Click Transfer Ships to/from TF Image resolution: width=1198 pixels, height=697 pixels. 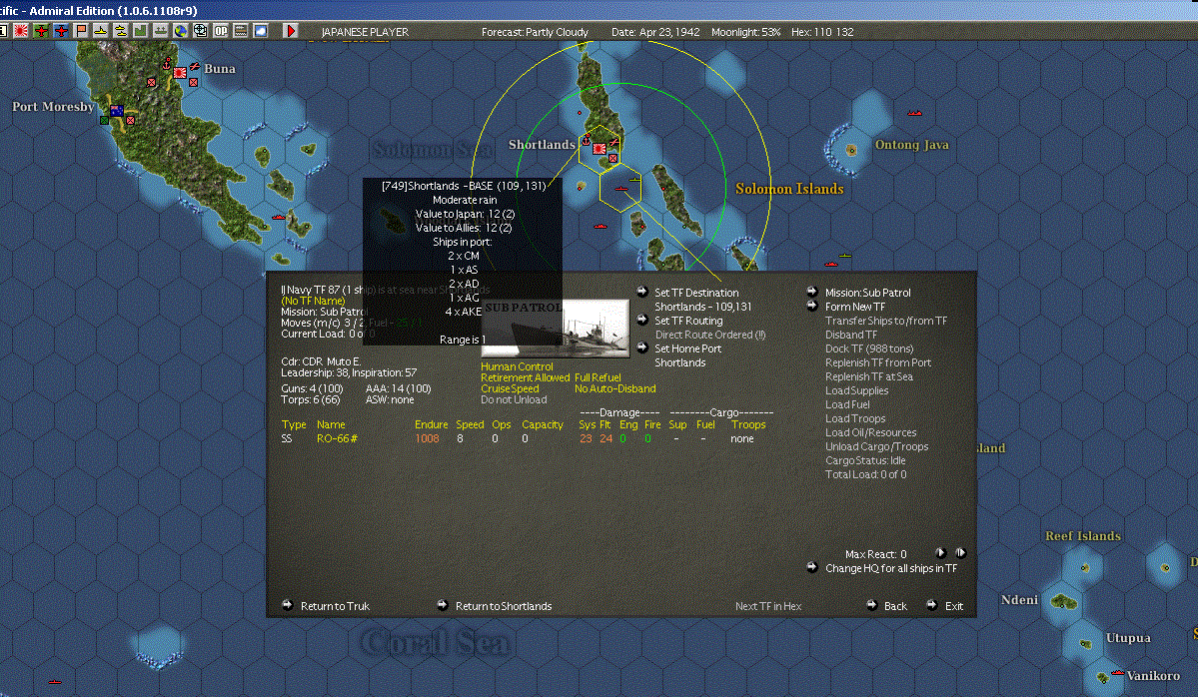tap(886, 321)
